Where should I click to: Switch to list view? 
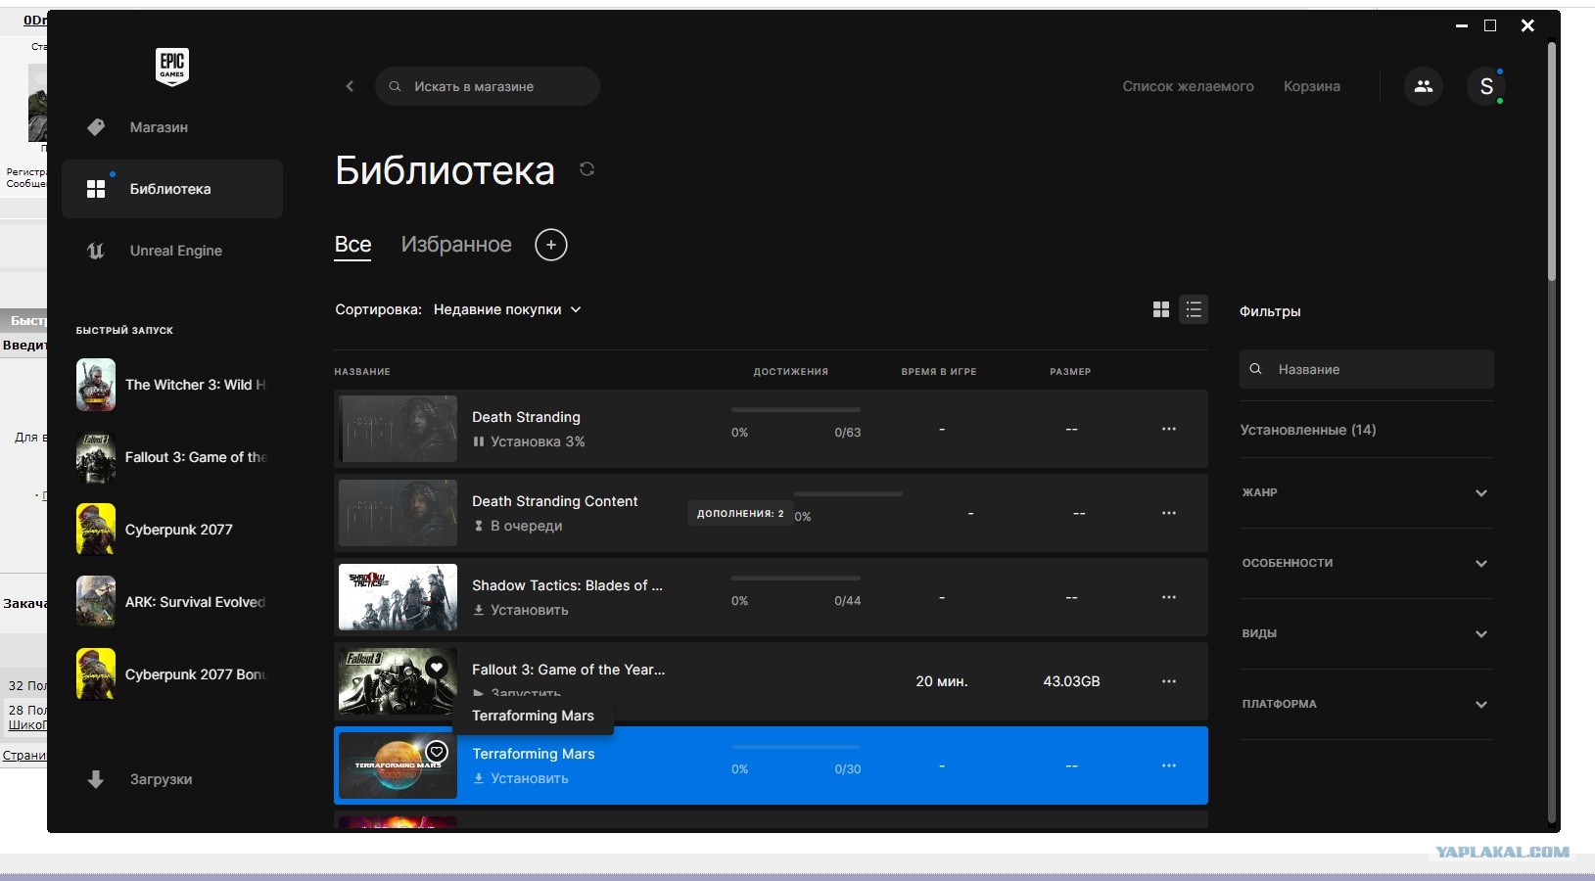click(1194, 309)
